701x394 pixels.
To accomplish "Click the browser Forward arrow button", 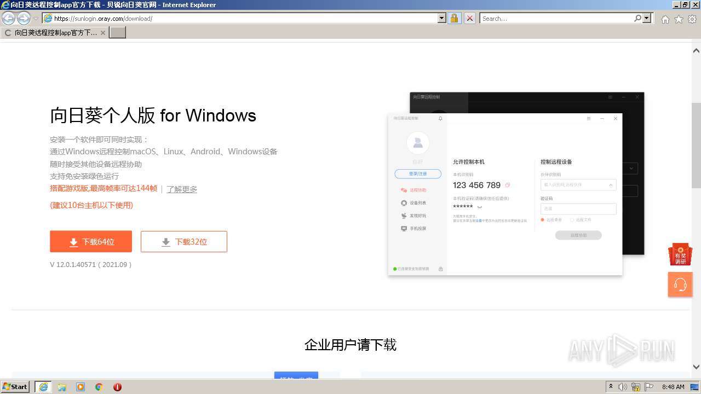I will point(24,19).
